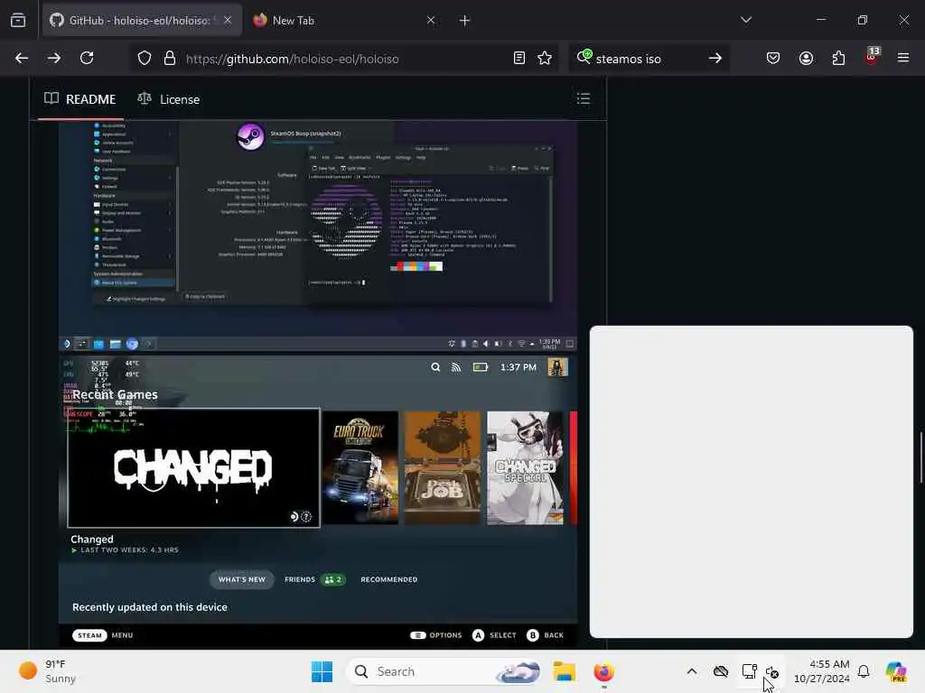
Task: Click the Desk Job game cover
Action: coord(443,468)
